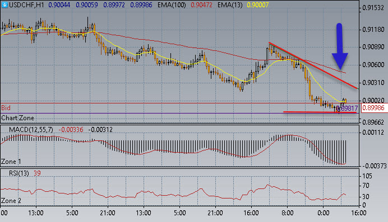
Task: Click the open price value 0.90044
Action: (x=59, y=5)
